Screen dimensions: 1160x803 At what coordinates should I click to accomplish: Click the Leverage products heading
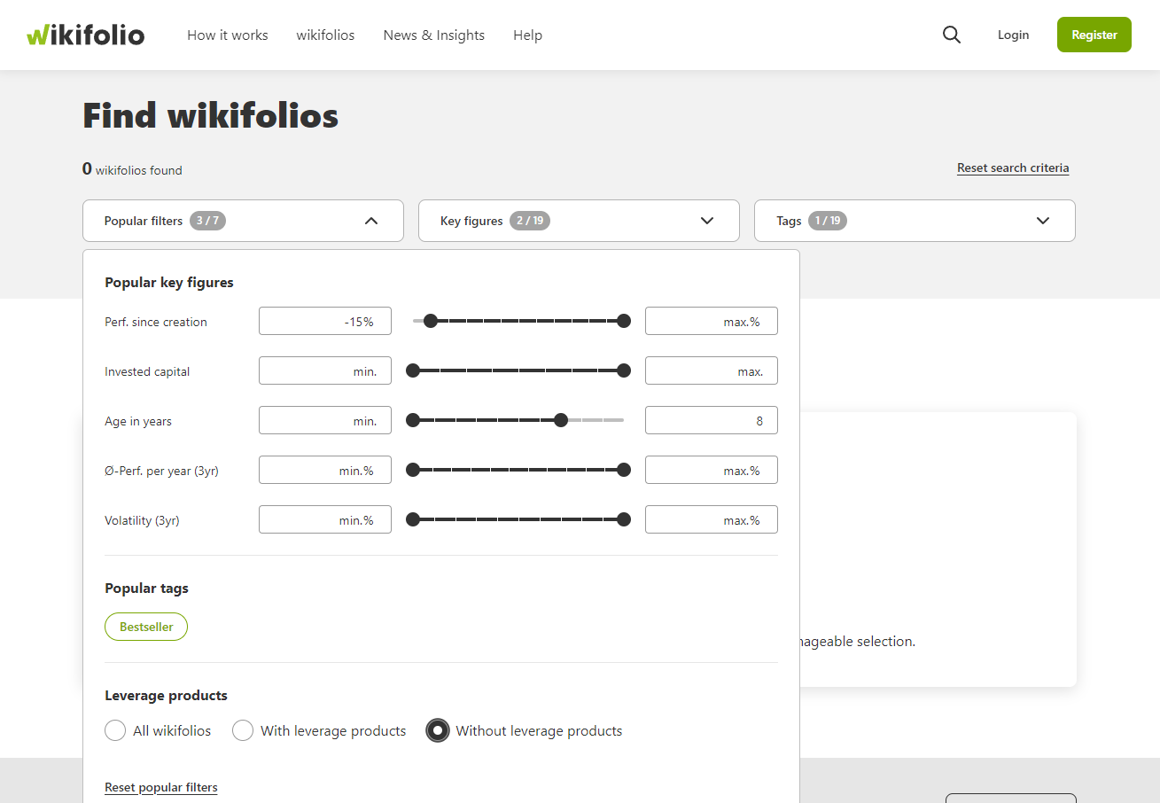167,695
